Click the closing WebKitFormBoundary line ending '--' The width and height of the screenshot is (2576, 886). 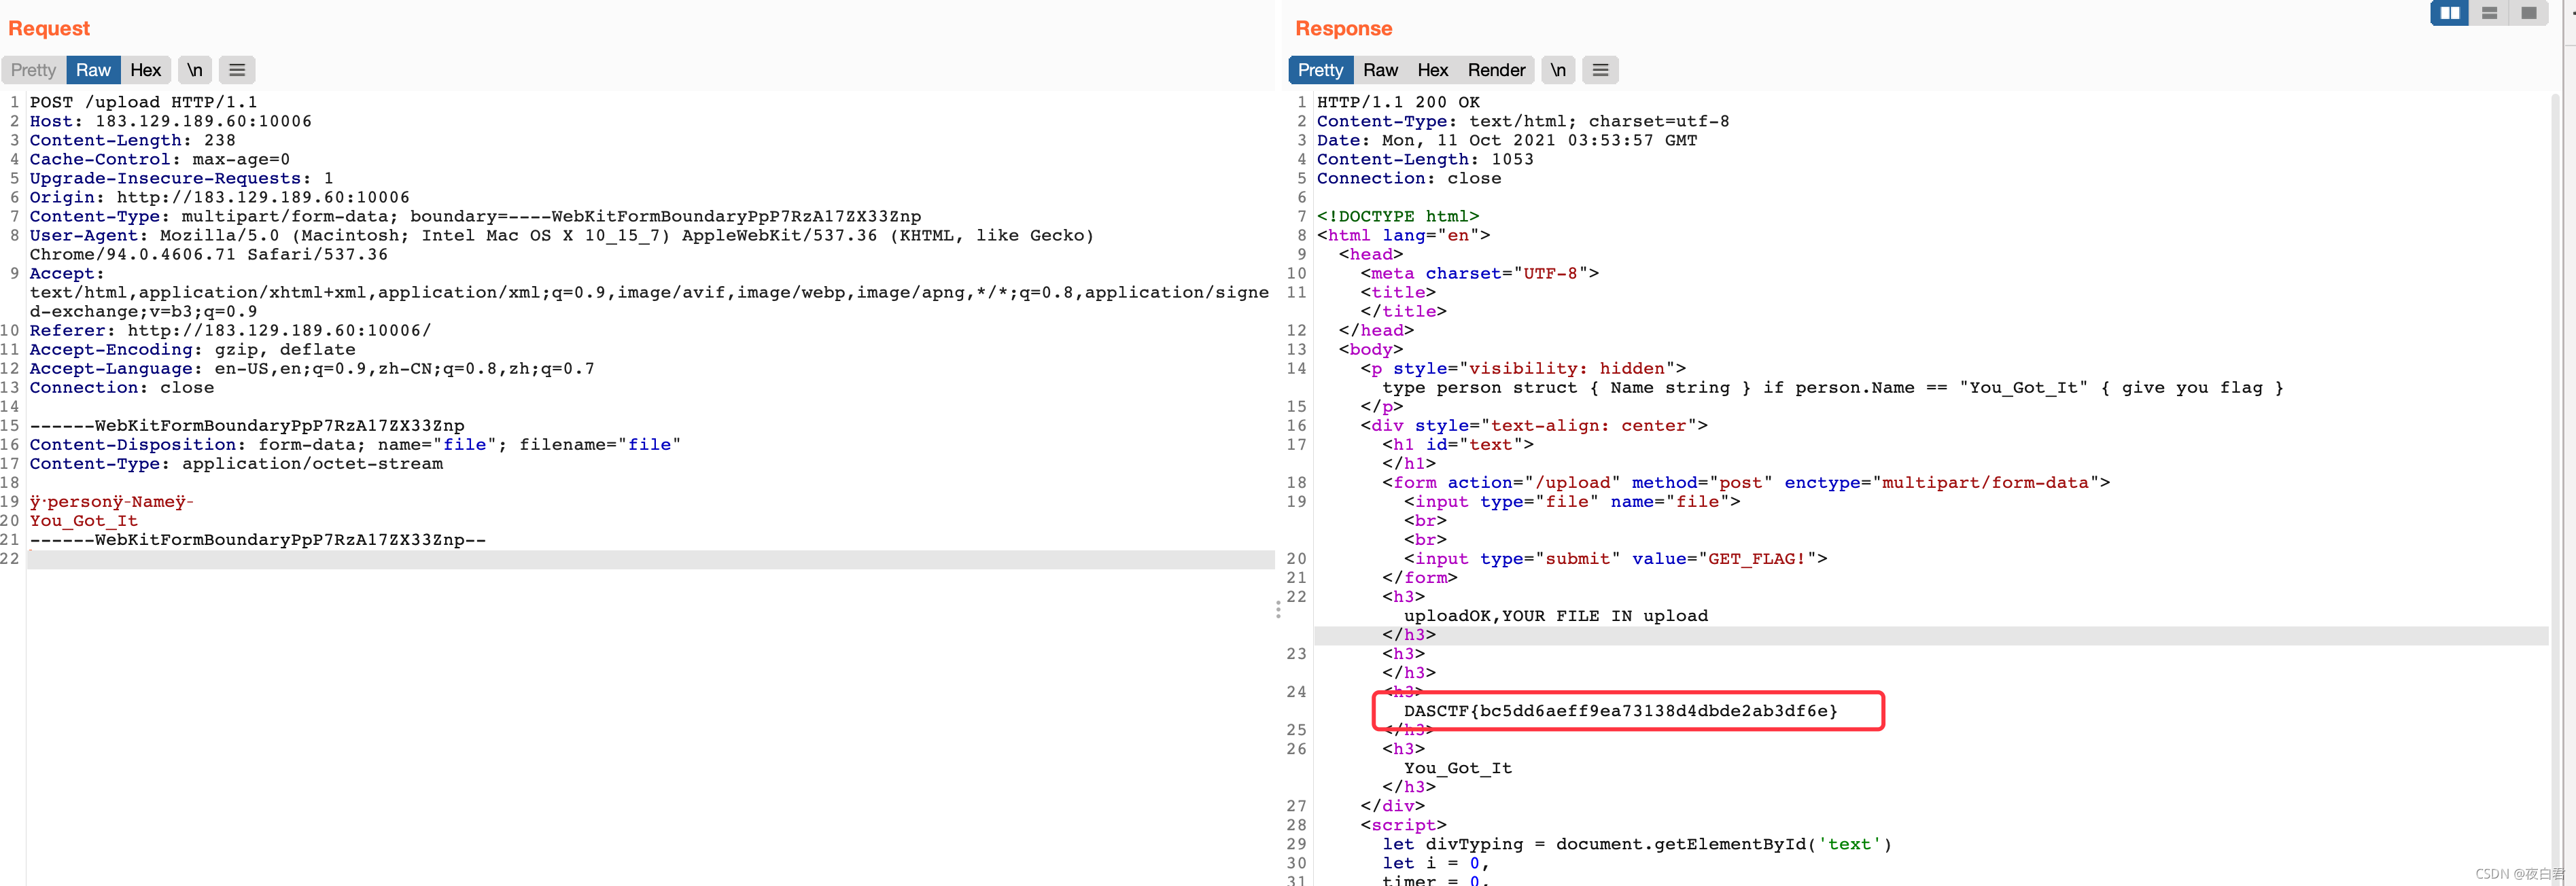(258, 539)
